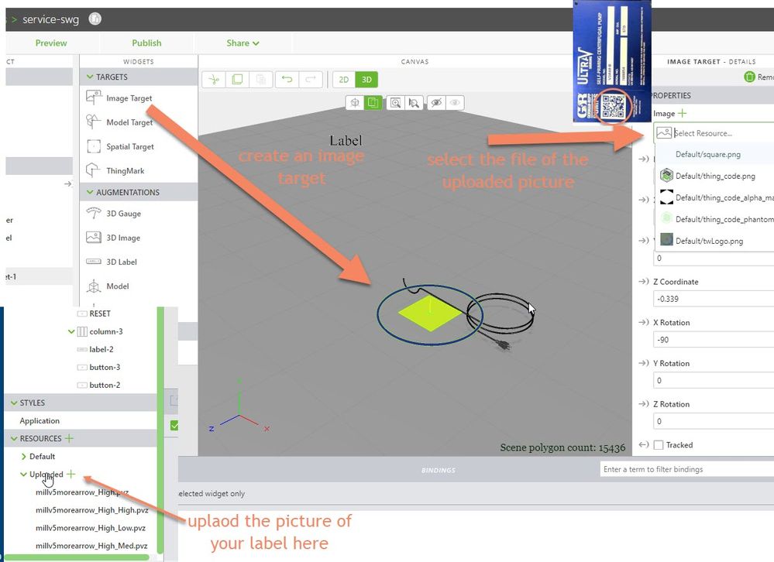The image size is (774, 562).
Task: Toggle the Tracked checkbox
Action: (658, 445)
